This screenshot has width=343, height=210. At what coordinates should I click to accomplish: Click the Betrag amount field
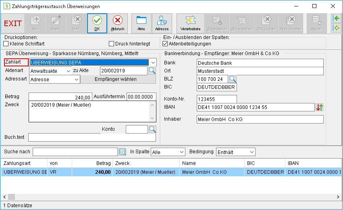60,97
